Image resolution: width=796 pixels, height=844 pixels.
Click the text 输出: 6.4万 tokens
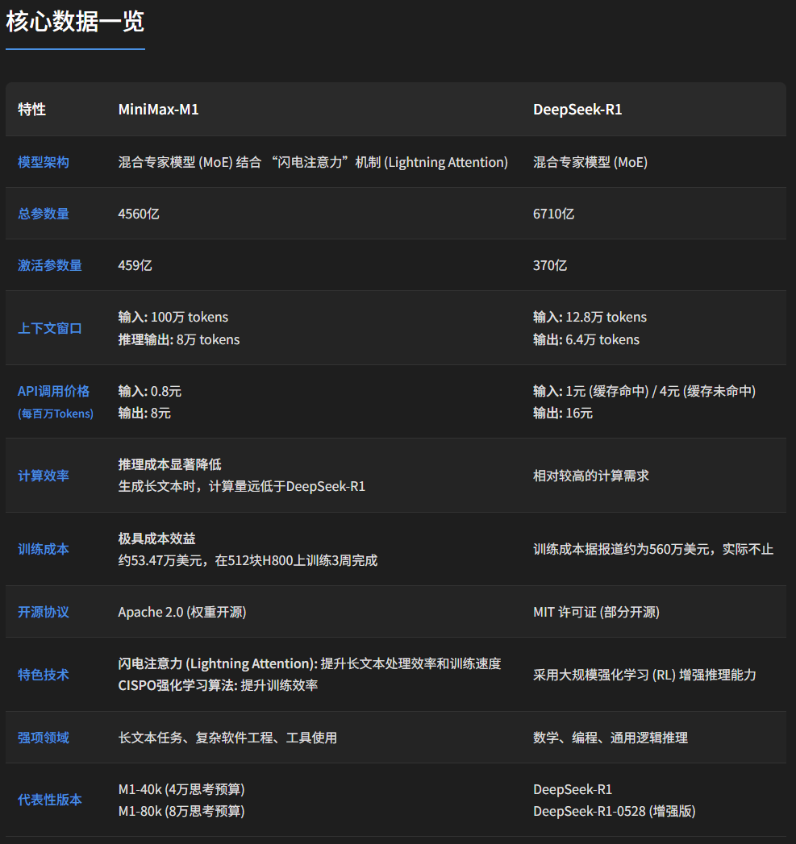pyautogui.click(x=586, y=339)
